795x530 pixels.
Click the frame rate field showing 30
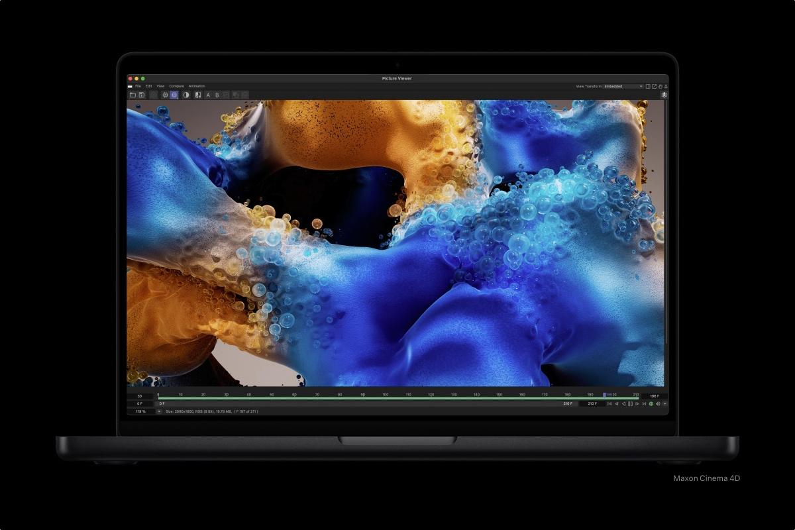140,396
